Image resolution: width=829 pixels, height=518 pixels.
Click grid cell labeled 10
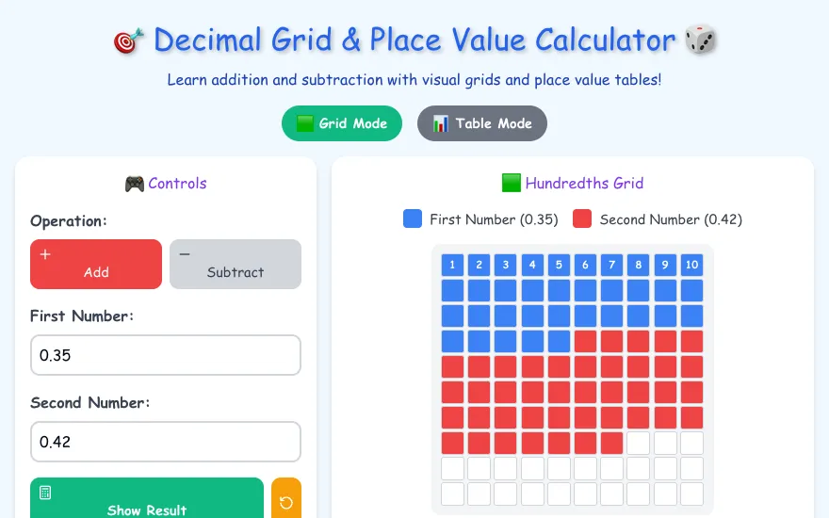click(691, 265)
